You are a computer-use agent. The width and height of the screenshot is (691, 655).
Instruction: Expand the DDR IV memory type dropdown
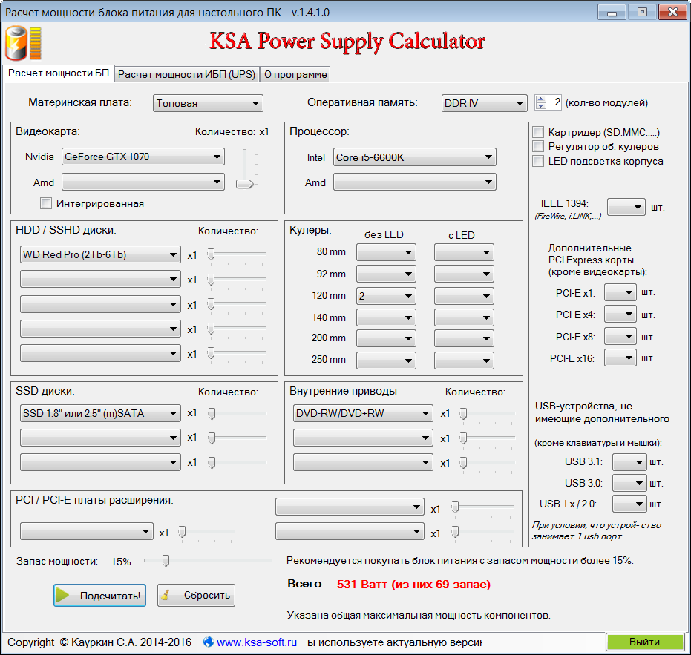point(483,103)
